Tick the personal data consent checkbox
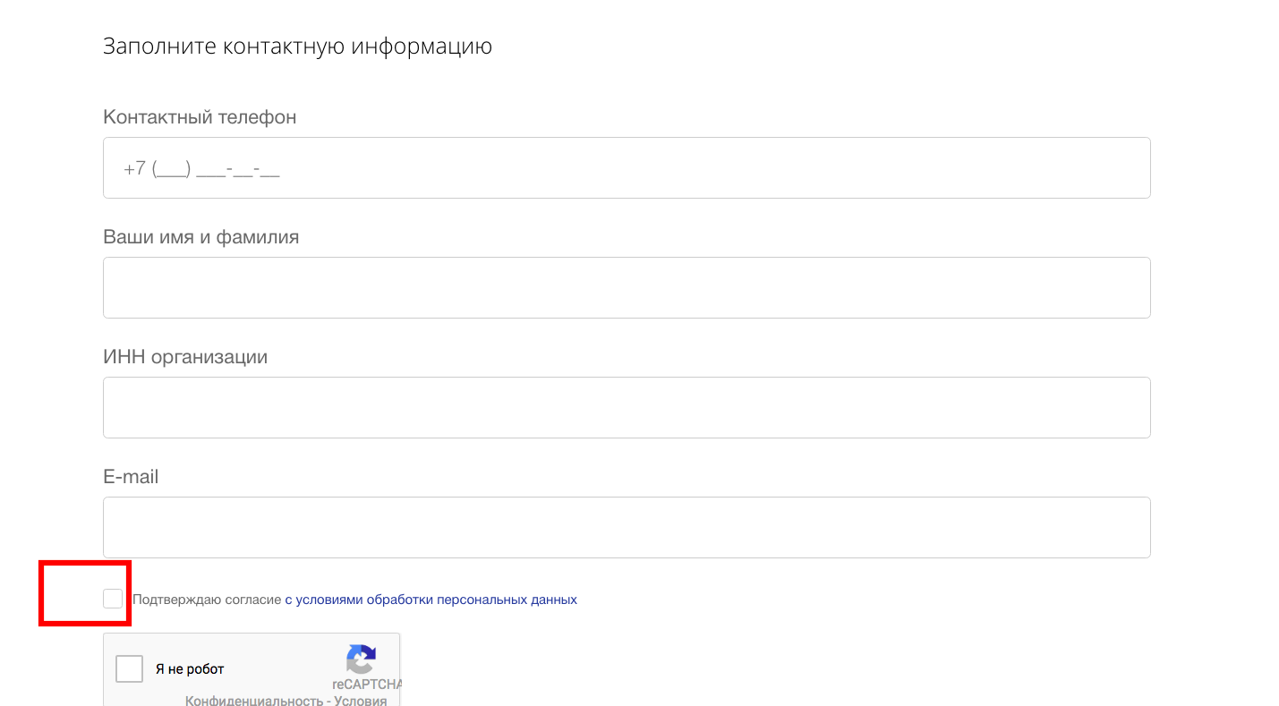Viewport: 1279px width, 706px height. pos(113,599)
